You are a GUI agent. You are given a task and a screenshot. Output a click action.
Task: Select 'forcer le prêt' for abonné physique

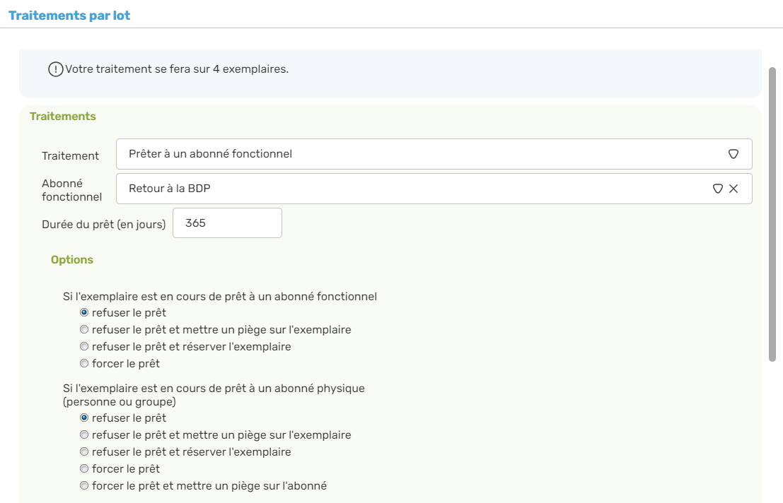[84, 468]
